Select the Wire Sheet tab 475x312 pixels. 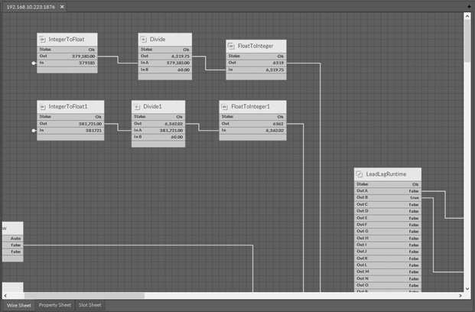[18, 305]
